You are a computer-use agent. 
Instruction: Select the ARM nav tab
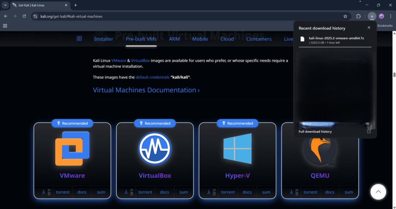[x=174, y=39]
